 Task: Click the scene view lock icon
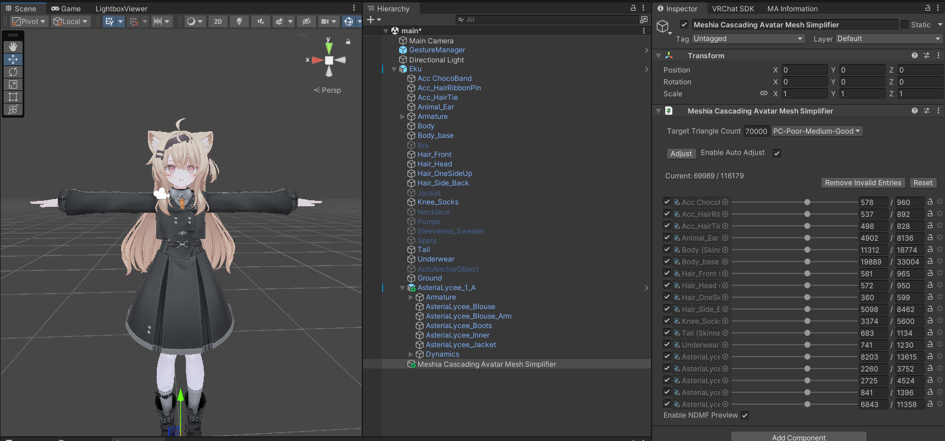tap(348, 42)
